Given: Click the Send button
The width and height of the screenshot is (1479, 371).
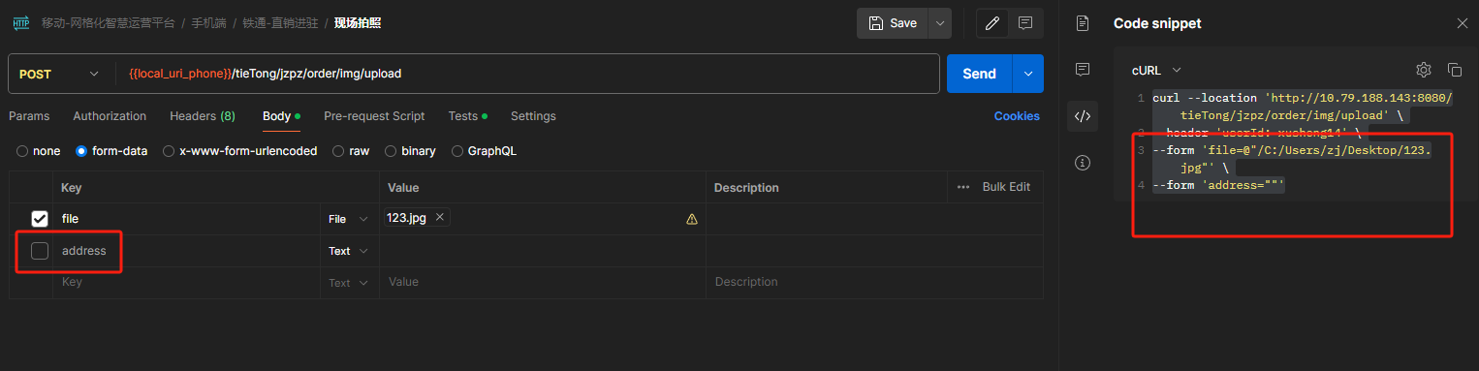Looking at the screenshot, I should pyautogui.click(x=979, y=74).
